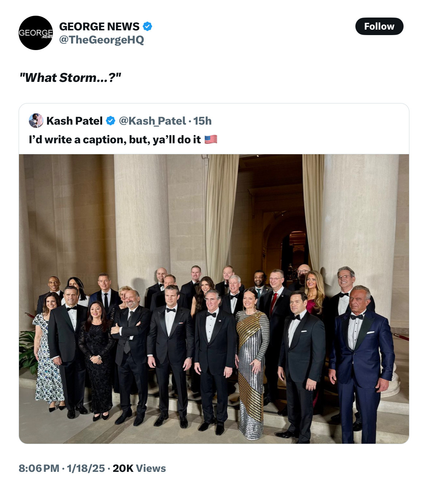Click the "I'd write a caption" quoted text

[115, 140]
